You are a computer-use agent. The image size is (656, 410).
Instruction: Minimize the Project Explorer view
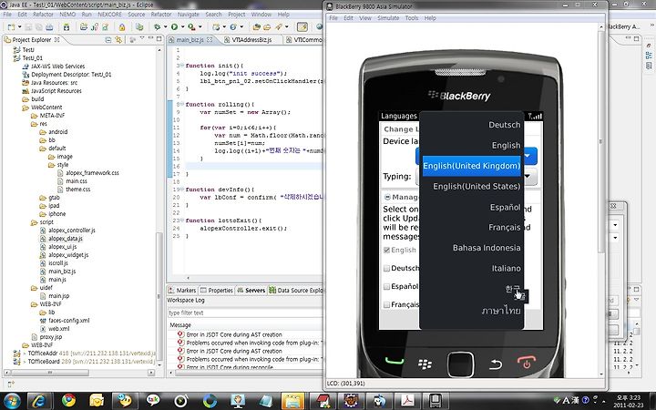click(x=149, y=39)
